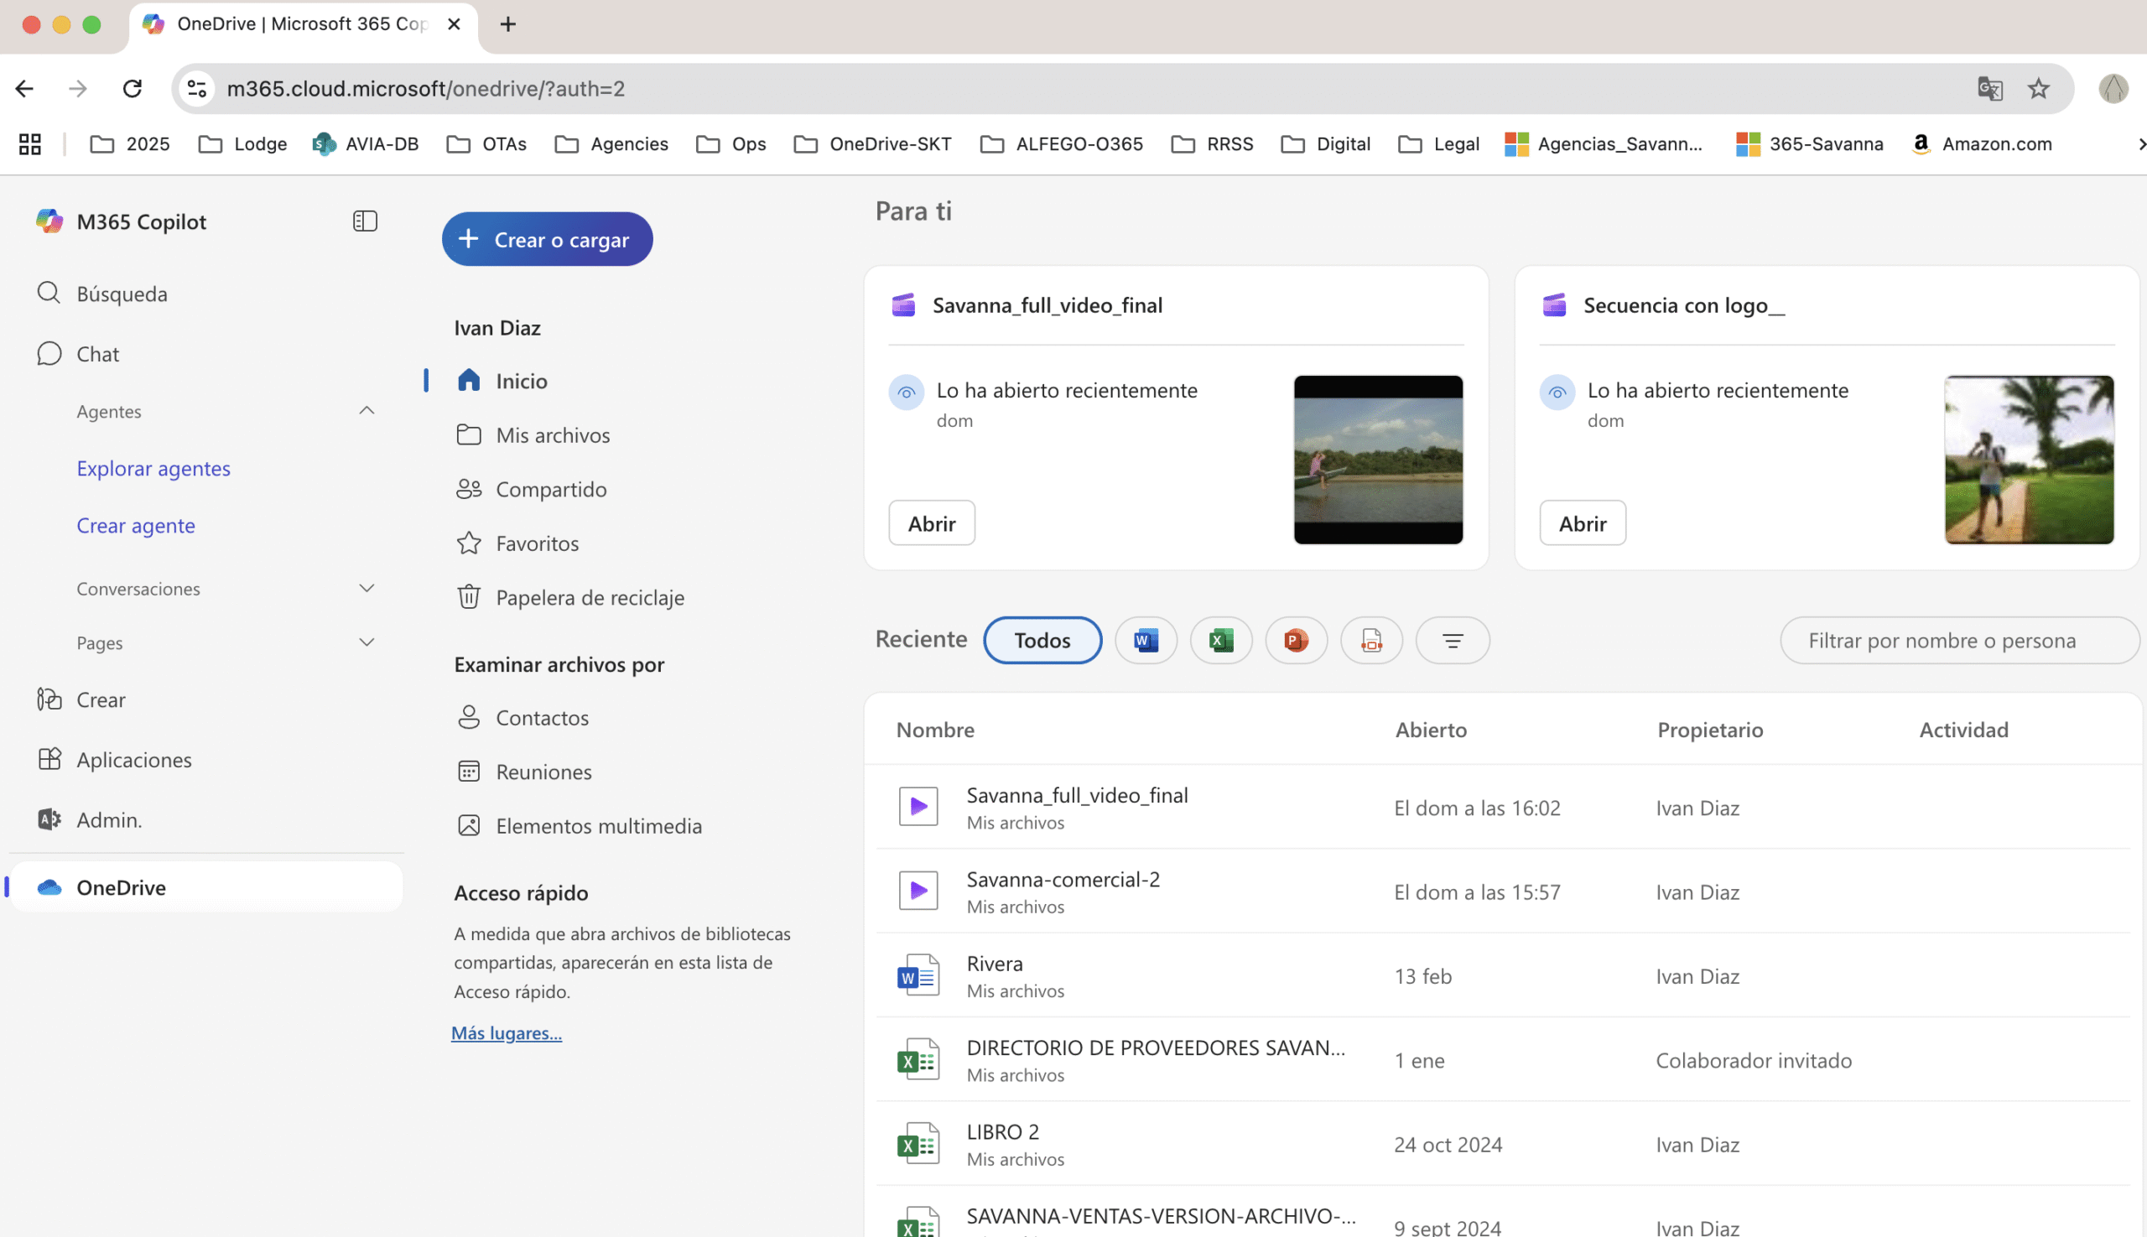This screenshot has width=2147, height=1237.
Task: Open the Papelera de reciclaje
Action: tap(589, 597)
